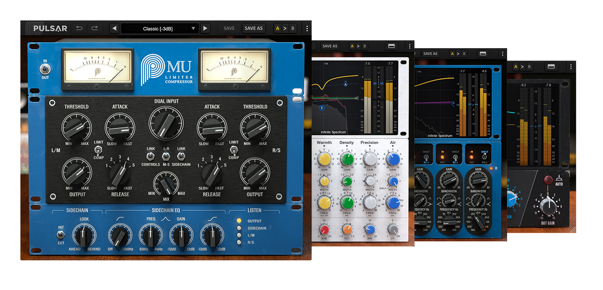Go to previous preset with left arrow
This screenshot has width=603, height=290.
(114, 28)
